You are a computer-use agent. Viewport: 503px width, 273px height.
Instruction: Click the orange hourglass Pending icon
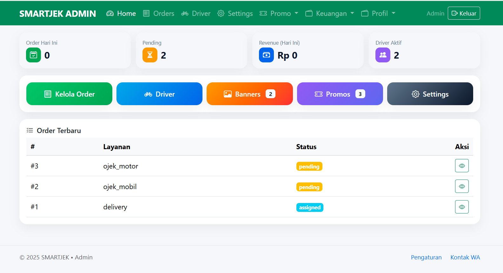point(150,55)
